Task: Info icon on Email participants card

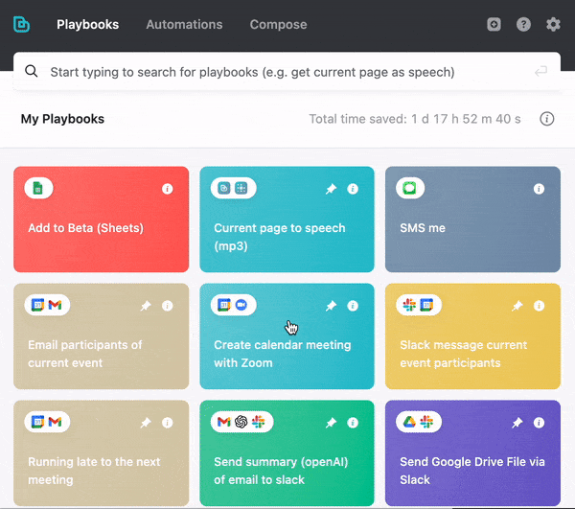Action: (167, 306)
